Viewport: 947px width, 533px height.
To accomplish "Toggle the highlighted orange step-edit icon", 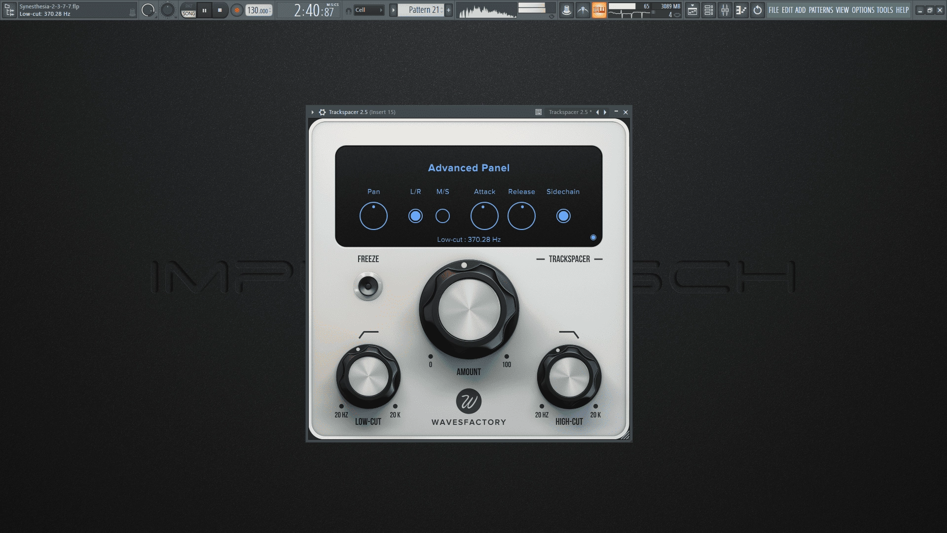I will (x=599, y=10).
